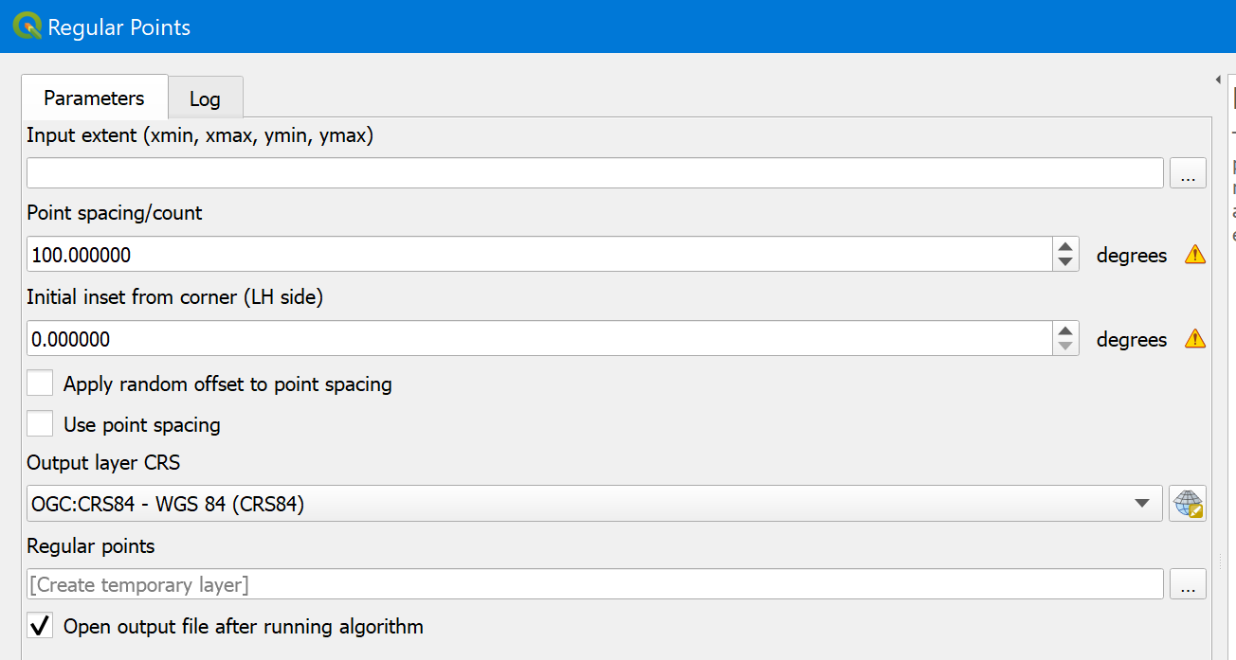Select the Parameters tab
The width and height of the screenshot is (1236, 660).
pyautogui.click(x=94, y=98)
